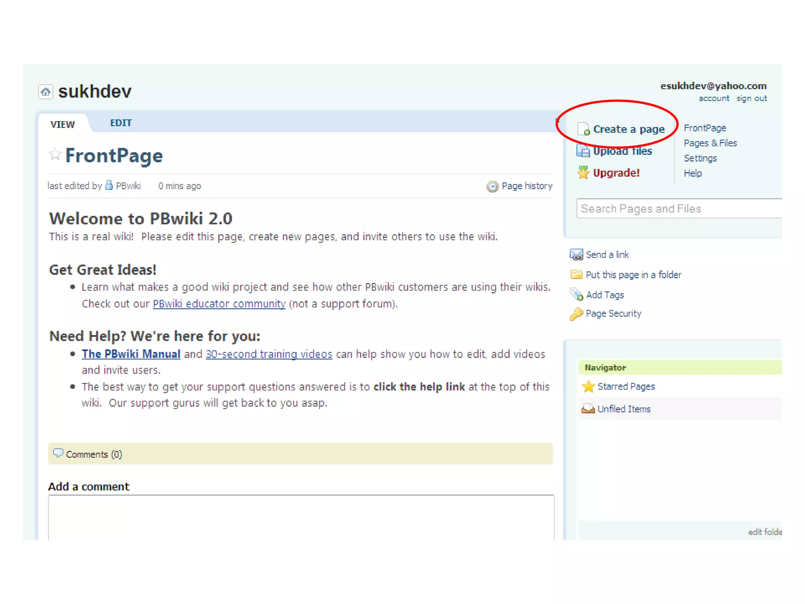Image resolution: width=805 pixels, height=604 pixels.
Task: Open the PBwiki educator community link
Action: pyautogui.click(x=219, y=304)
